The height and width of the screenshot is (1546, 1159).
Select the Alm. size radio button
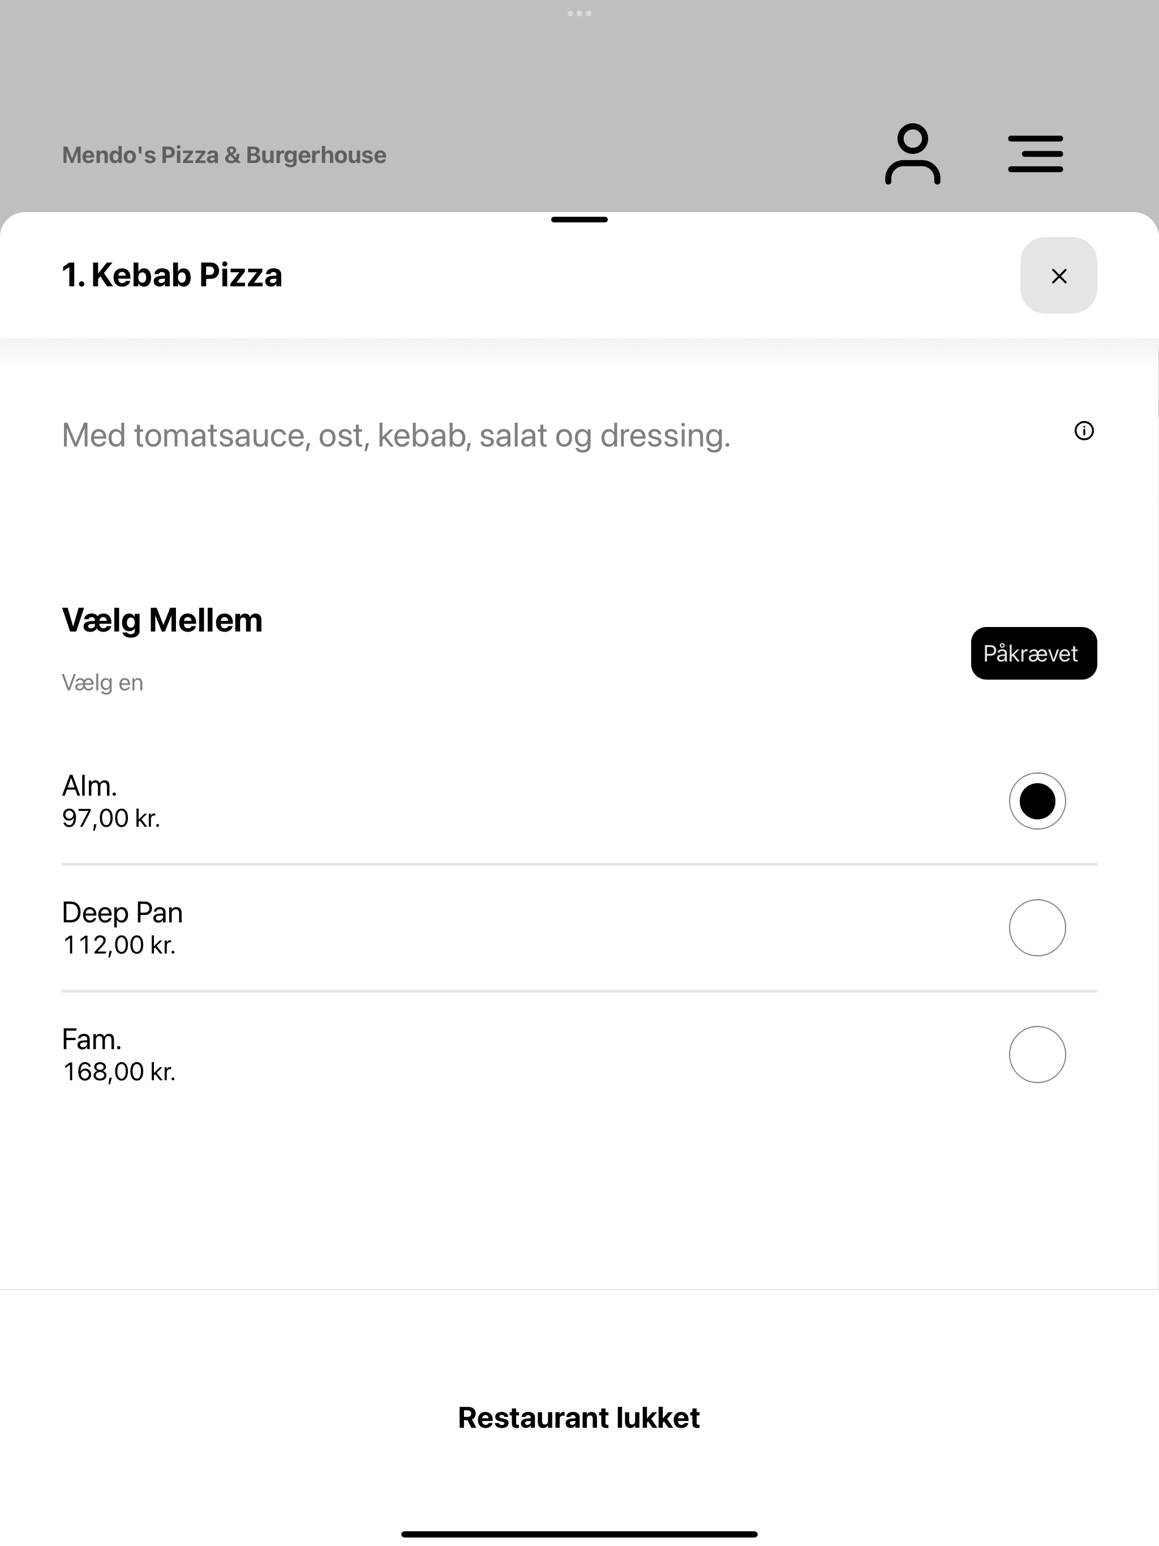pyautogui.click(x=1037, y=801)
